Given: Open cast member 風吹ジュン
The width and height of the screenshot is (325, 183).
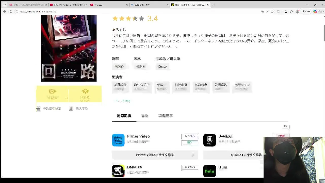Looking at the screenshot, I should [242, 87].
